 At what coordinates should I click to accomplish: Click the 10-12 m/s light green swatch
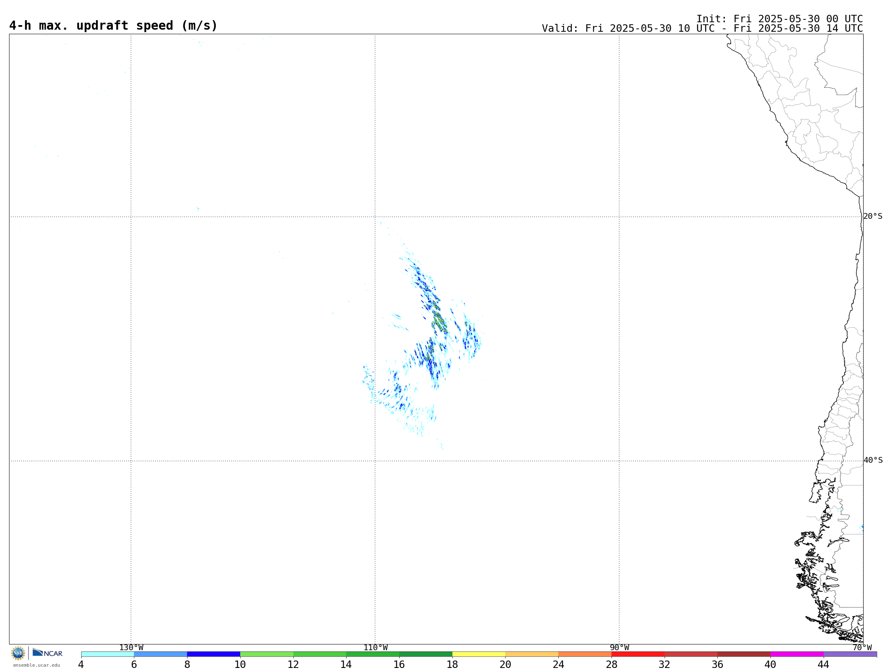[x=267, y=654]
